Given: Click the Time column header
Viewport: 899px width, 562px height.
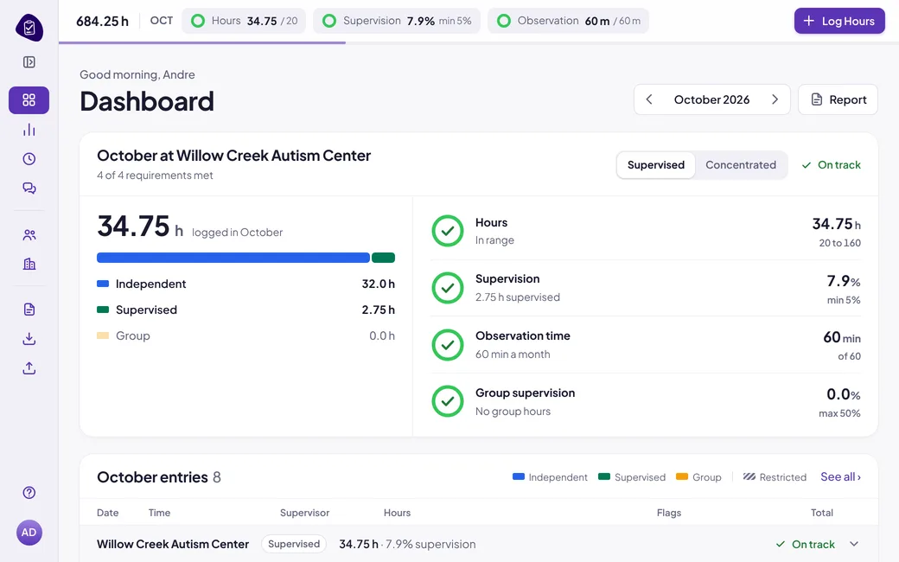Looking at the screenshot, I should point(159,513).
